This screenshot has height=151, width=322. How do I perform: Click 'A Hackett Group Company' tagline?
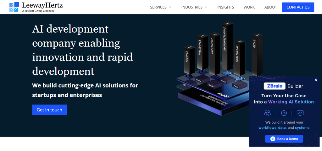click(x=38, y=11)
